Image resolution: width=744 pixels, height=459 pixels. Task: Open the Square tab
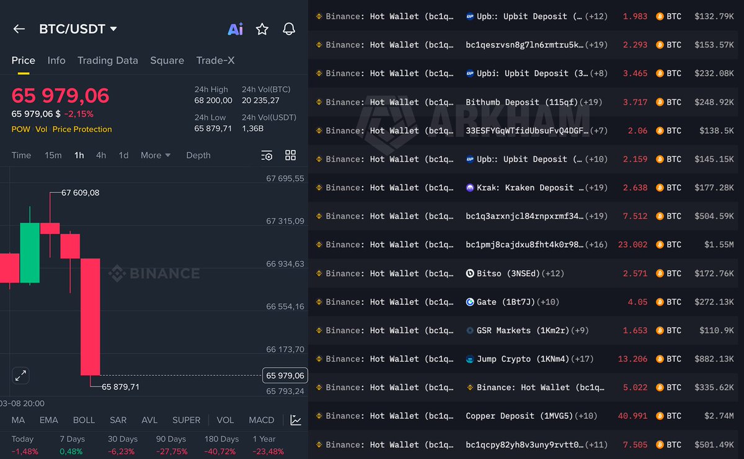tap(167, 60)
